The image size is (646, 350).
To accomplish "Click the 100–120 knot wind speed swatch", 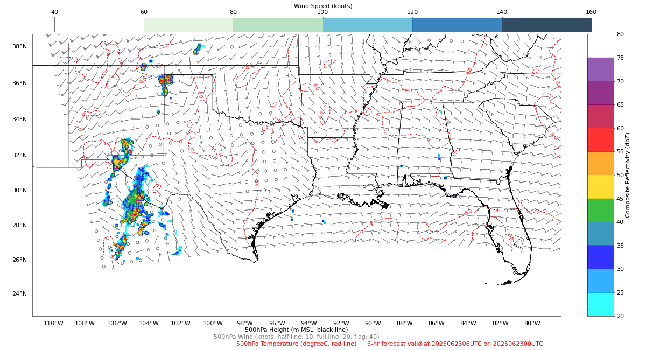I will pyautogui.click(x=368, y=25).
